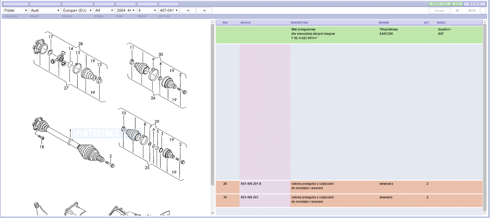Open the Model dropdown showing A4
The image size is (490, 218).
click(x=104, y=10)
